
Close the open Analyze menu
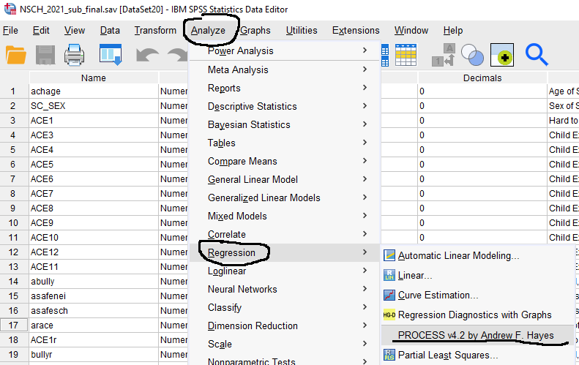(208, 30)
